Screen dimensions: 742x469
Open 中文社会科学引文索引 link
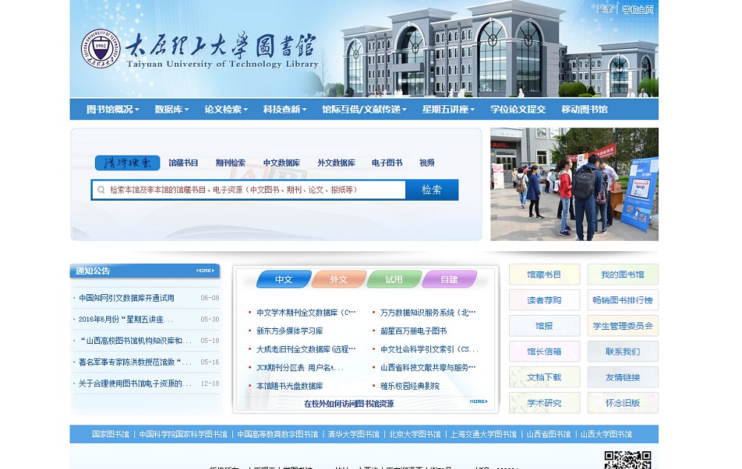point(429,350)
